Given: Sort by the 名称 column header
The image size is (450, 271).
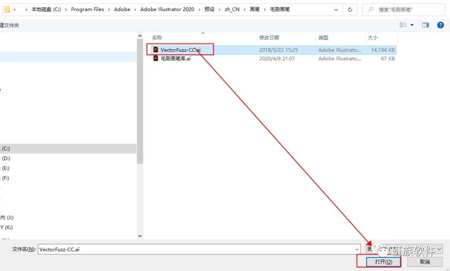Looking at the screenshot, I should tap(157, 37).
